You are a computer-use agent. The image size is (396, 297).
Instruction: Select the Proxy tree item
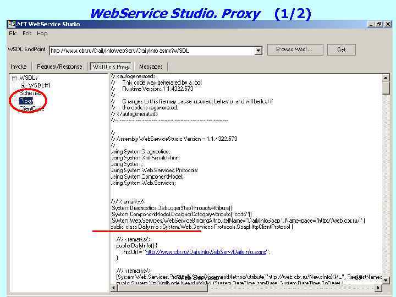point(26,101)
